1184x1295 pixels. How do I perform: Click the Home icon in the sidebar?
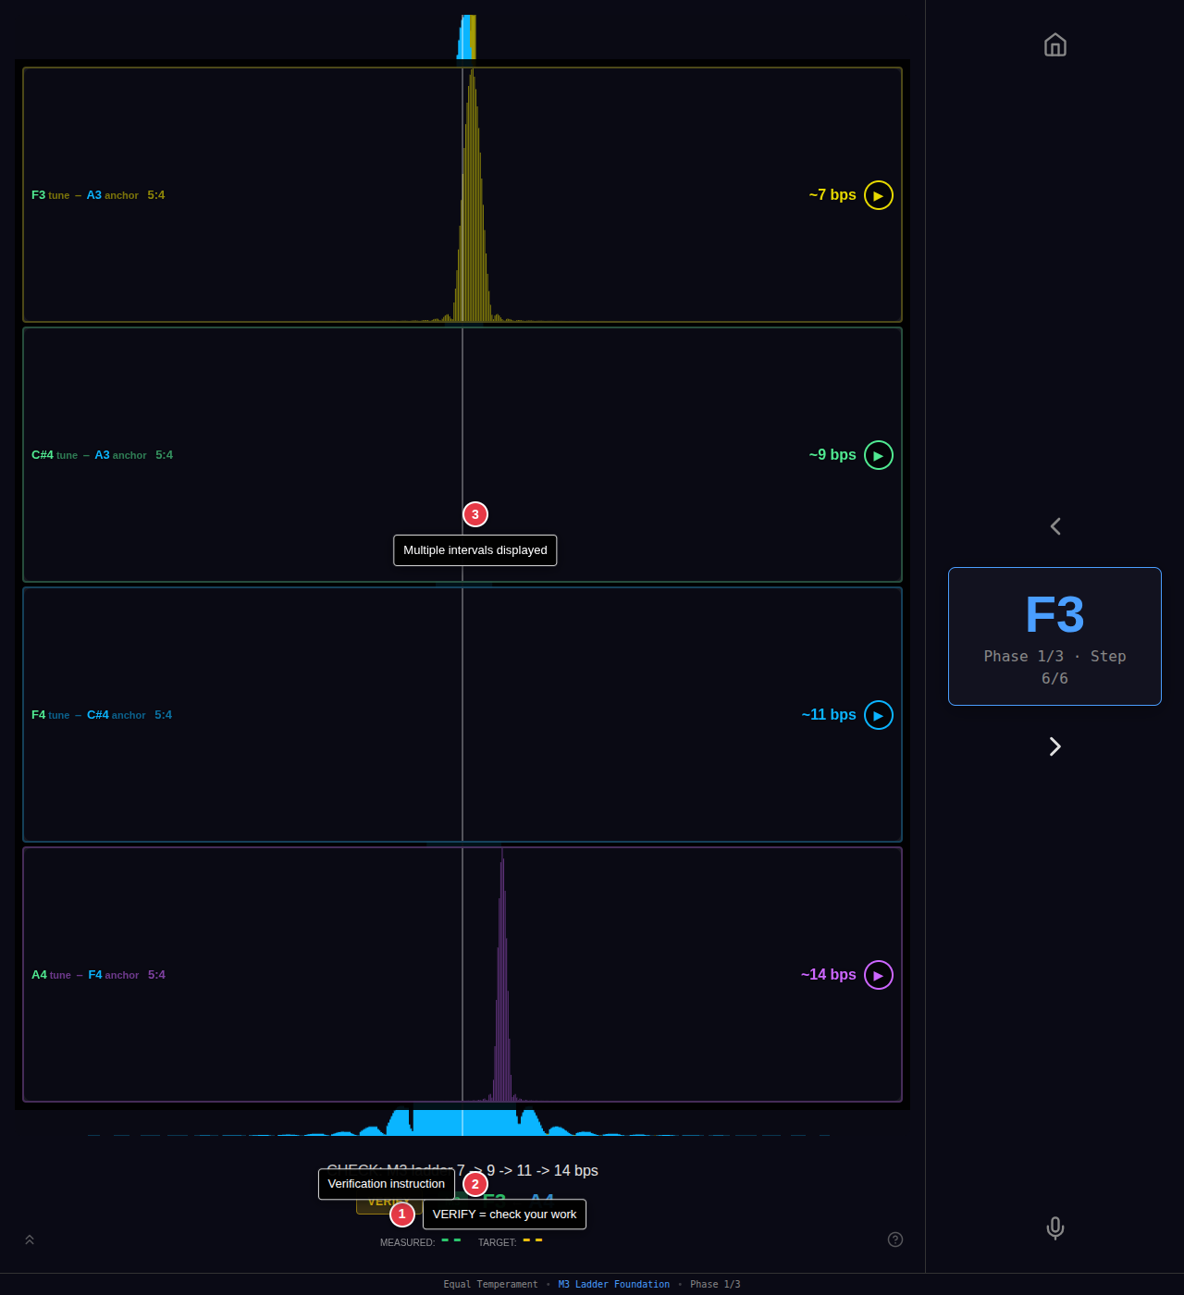tap(1054, 44)
